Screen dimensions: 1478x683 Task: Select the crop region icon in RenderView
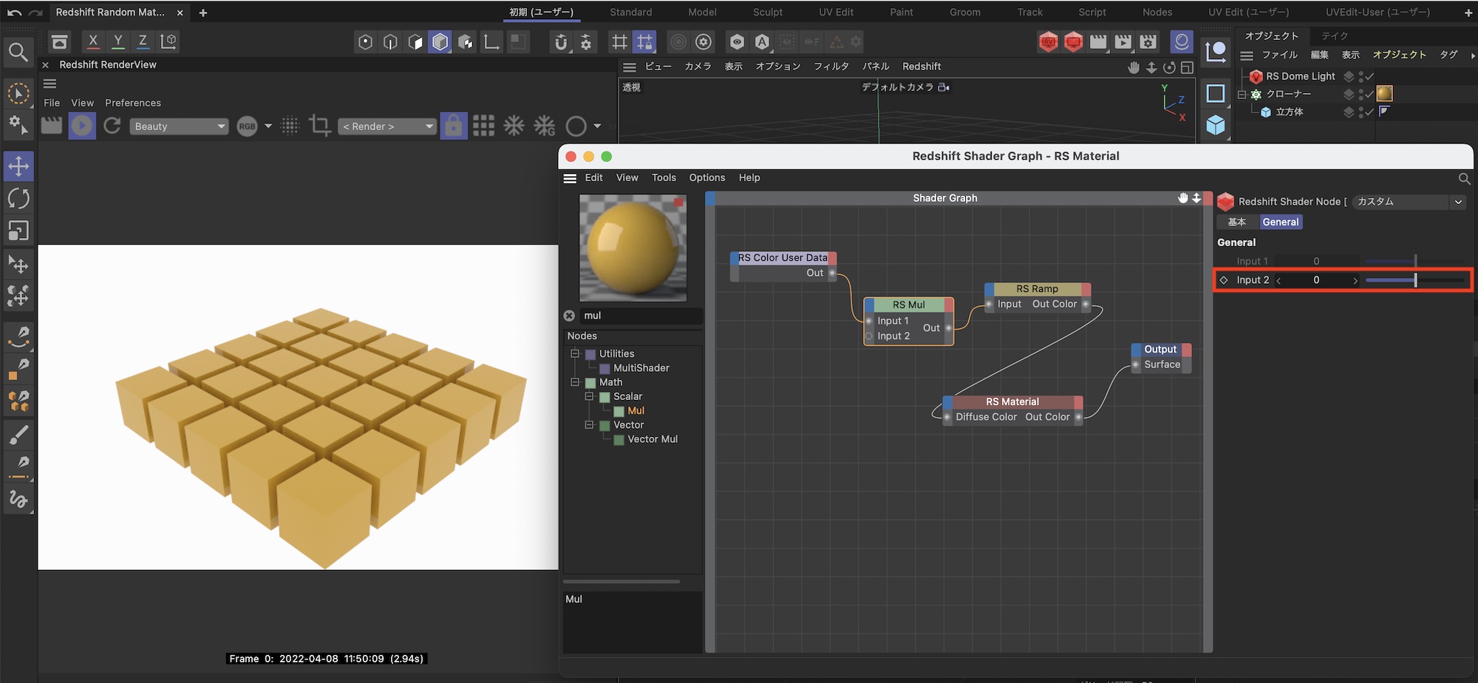(x=319, y=126)
